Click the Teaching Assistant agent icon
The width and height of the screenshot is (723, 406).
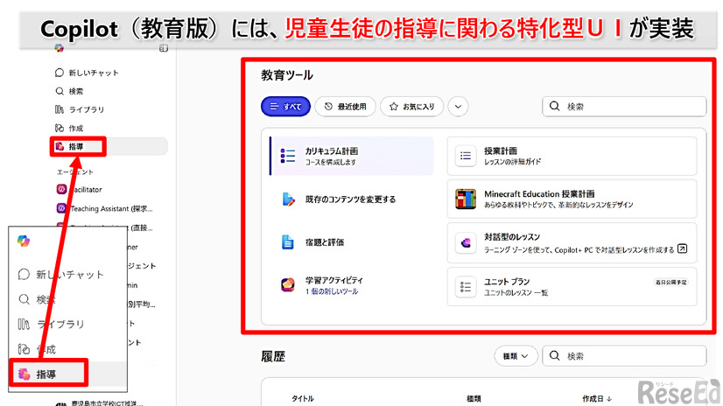pyautogui.click(x=61, y=208)
